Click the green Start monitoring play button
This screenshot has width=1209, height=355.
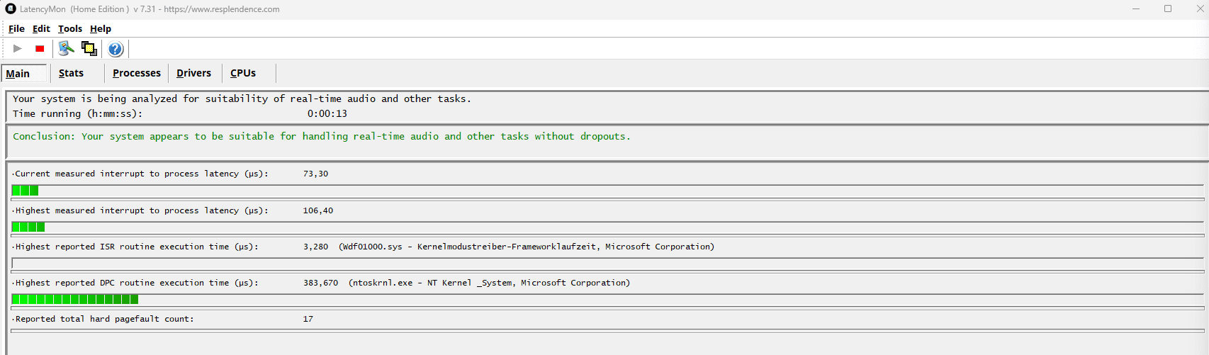(18, 49)
